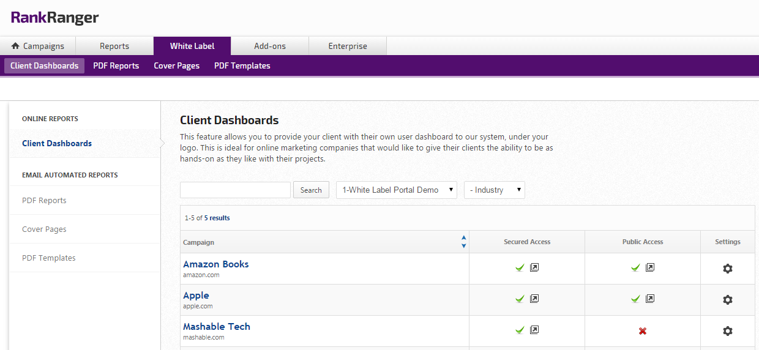Open Apple public access external link icon
The height and width of the screenshot is (350, 759).
pos(650,299)
